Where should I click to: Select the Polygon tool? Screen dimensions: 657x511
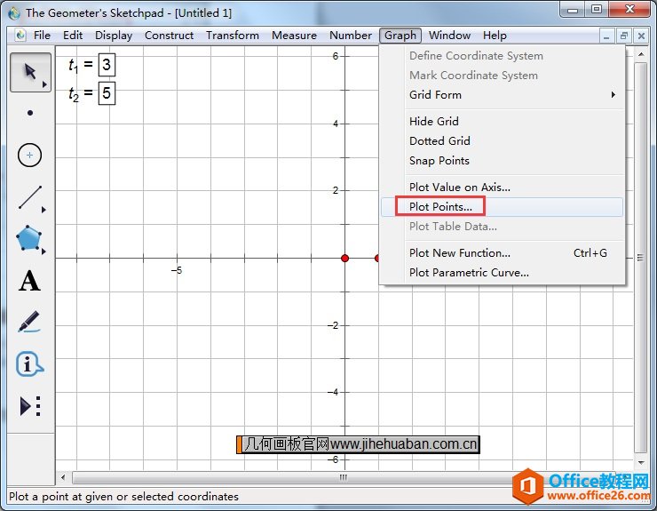[x=29, y=238]
